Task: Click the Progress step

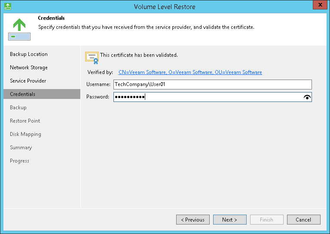Action: click(x=19, y=161)
